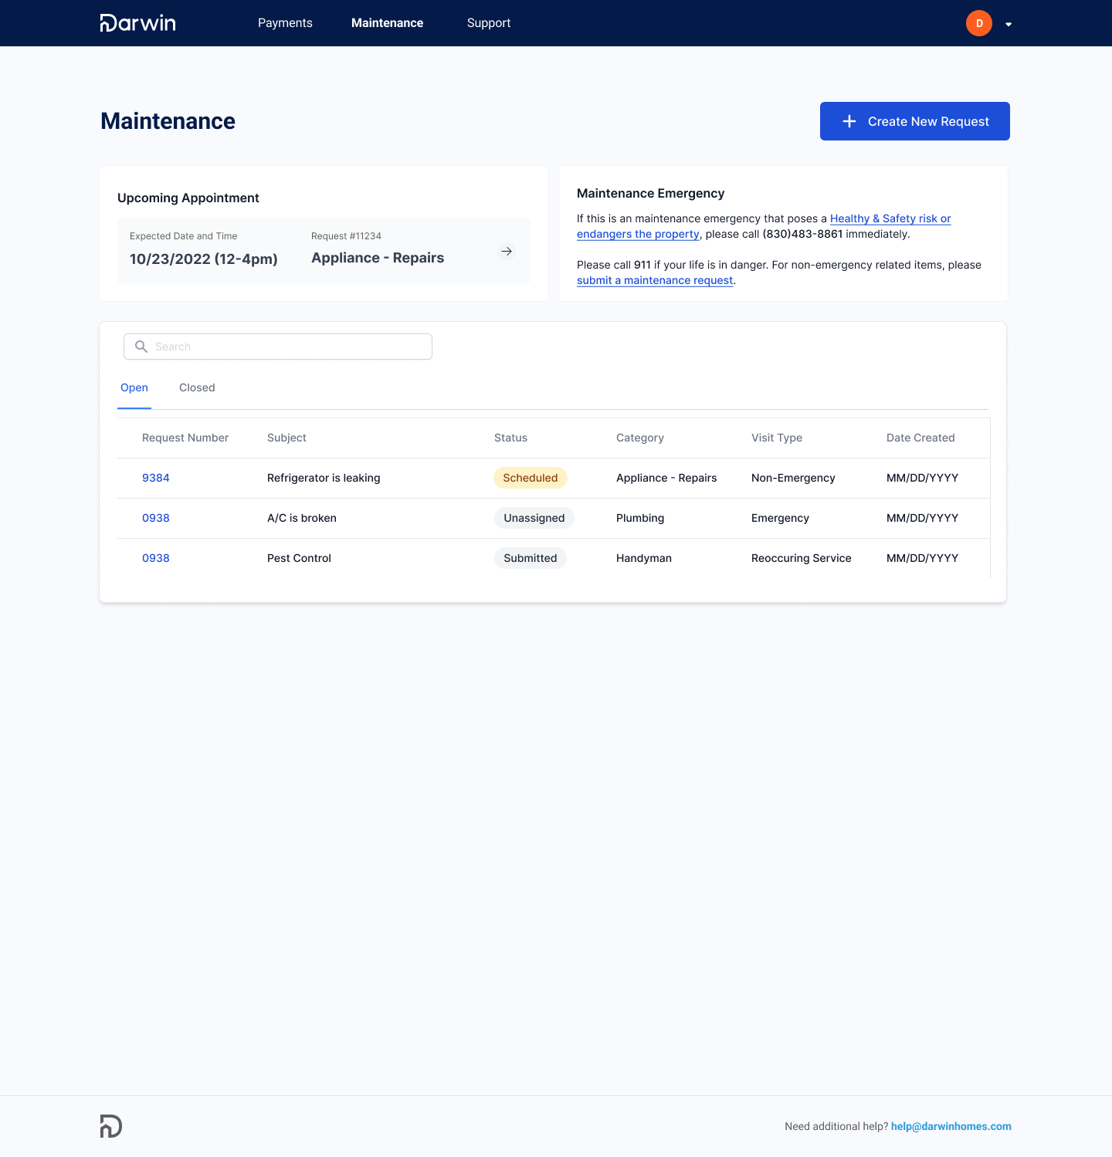Image resolution: width=1112 pixels, height=1157 pixels.
Task: Open request number 9384
Action: [x=156, y=478]
